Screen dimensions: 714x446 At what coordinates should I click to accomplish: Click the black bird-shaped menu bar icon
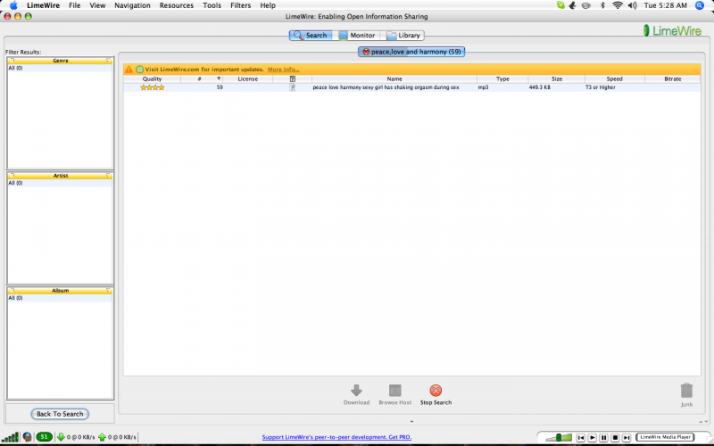[x=573, y=5]
